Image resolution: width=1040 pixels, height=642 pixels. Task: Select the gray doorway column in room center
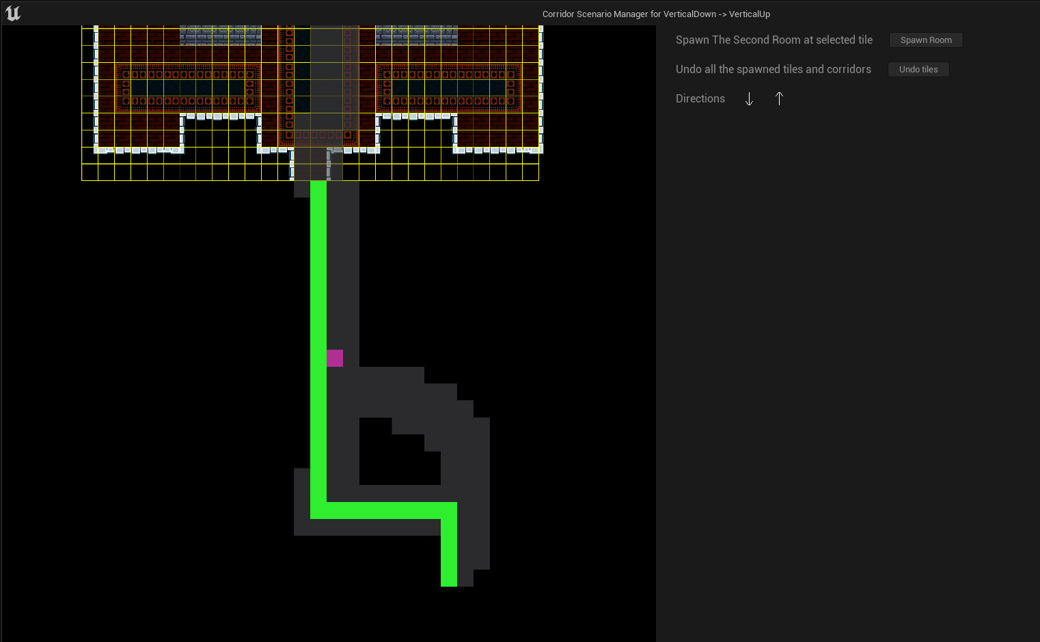326,82
